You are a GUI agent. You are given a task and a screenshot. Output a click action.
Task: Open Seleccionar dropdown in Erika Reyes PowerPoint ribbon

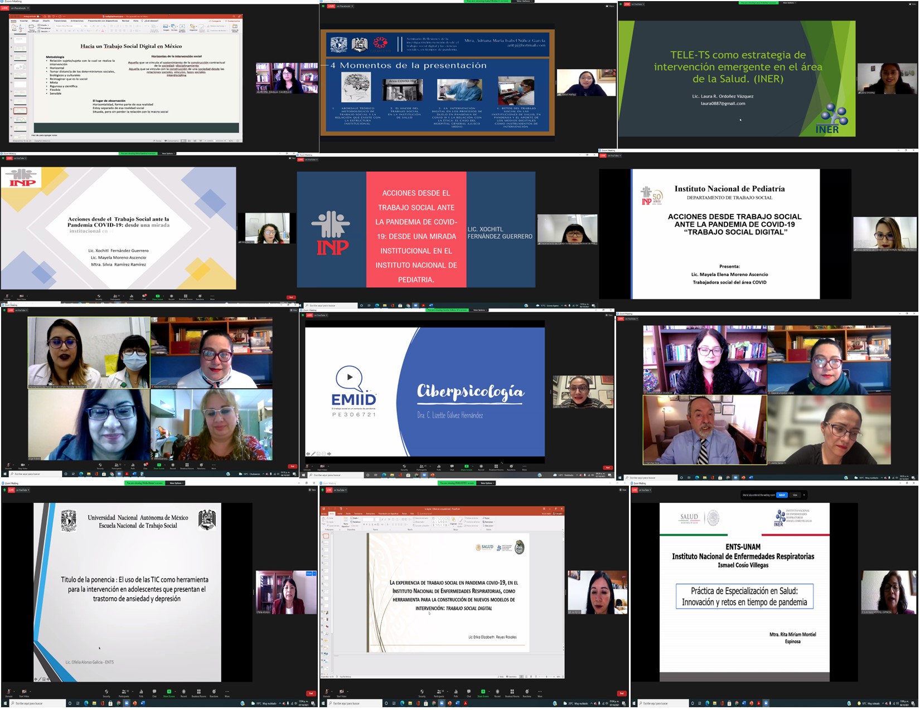tap(489, 526)
